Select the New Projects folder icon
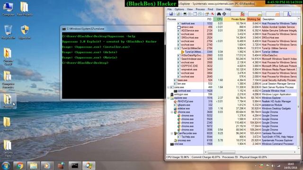Viewport: 303px width, 170px height. 25,9
